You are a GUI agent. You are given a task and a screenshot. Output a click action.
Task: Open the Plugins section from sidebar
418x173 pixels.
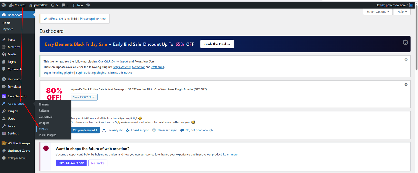[x=13, y=111]
